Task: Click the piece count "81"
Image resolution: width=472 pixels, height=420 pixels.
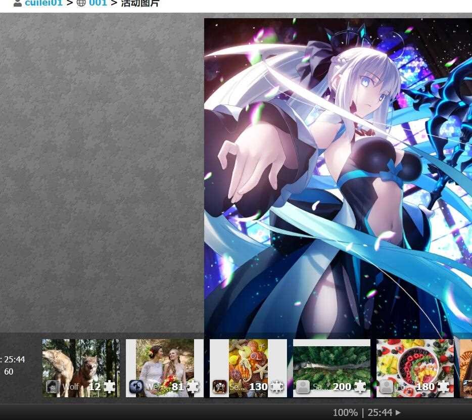Action: pos(177,387)
